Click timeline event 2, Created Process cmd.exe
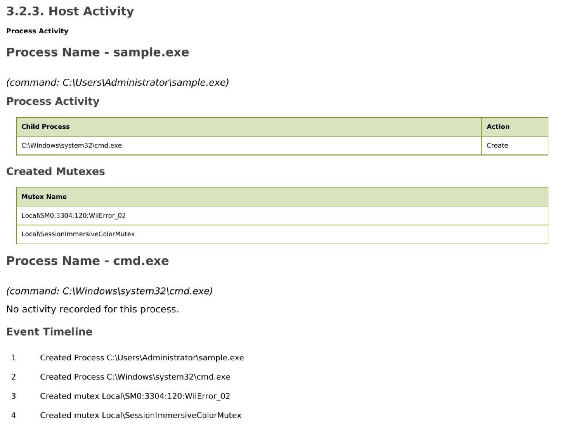Image resolution: width=565 pixels, height=436 pixels. [135, 377]
